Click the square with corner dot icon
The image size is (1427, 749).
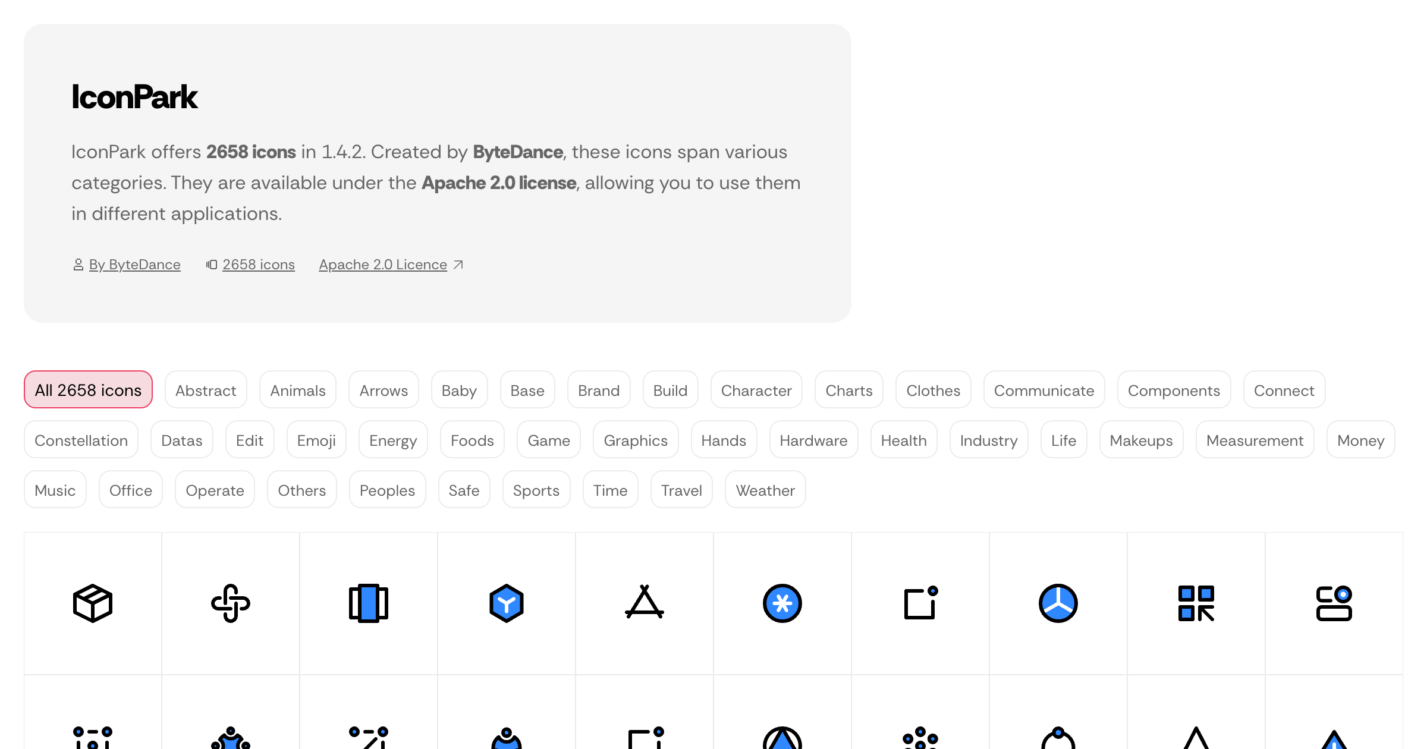pos(920,603)
